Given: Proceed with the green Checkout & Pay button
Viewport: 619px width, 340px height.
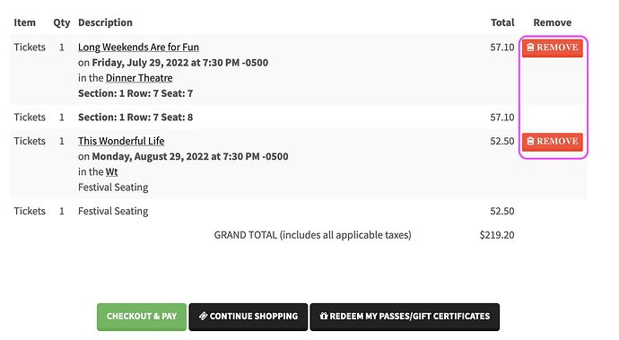Looking at the screenshot, I should [142, 317].
